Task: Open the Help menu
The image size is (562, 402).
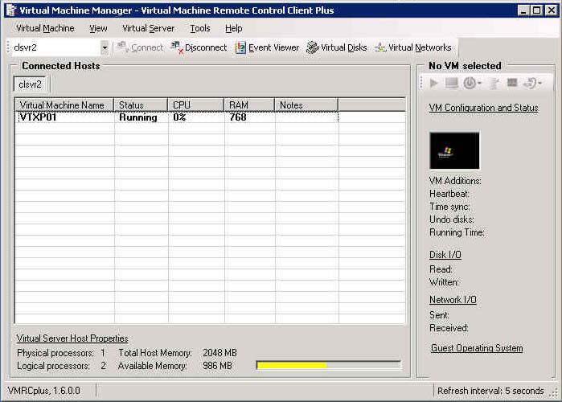Action: tap(234, 28)
